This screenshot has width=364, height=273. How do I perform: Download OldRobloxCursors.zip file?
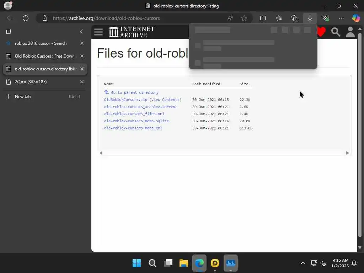125,100
